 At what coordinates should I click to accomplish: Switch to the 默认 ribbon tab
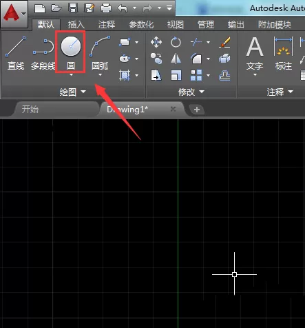46,24
